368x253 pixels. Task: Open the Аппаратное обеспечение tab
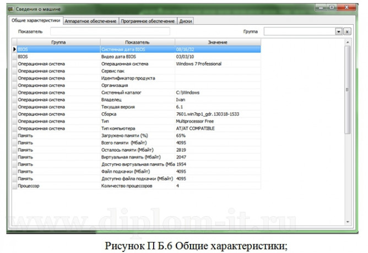[x=90, y=21]
